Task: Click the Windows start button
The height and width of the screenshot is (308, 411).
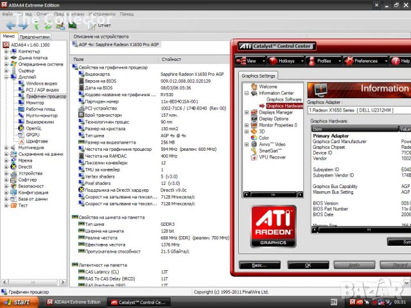Action: pos(19,302)
